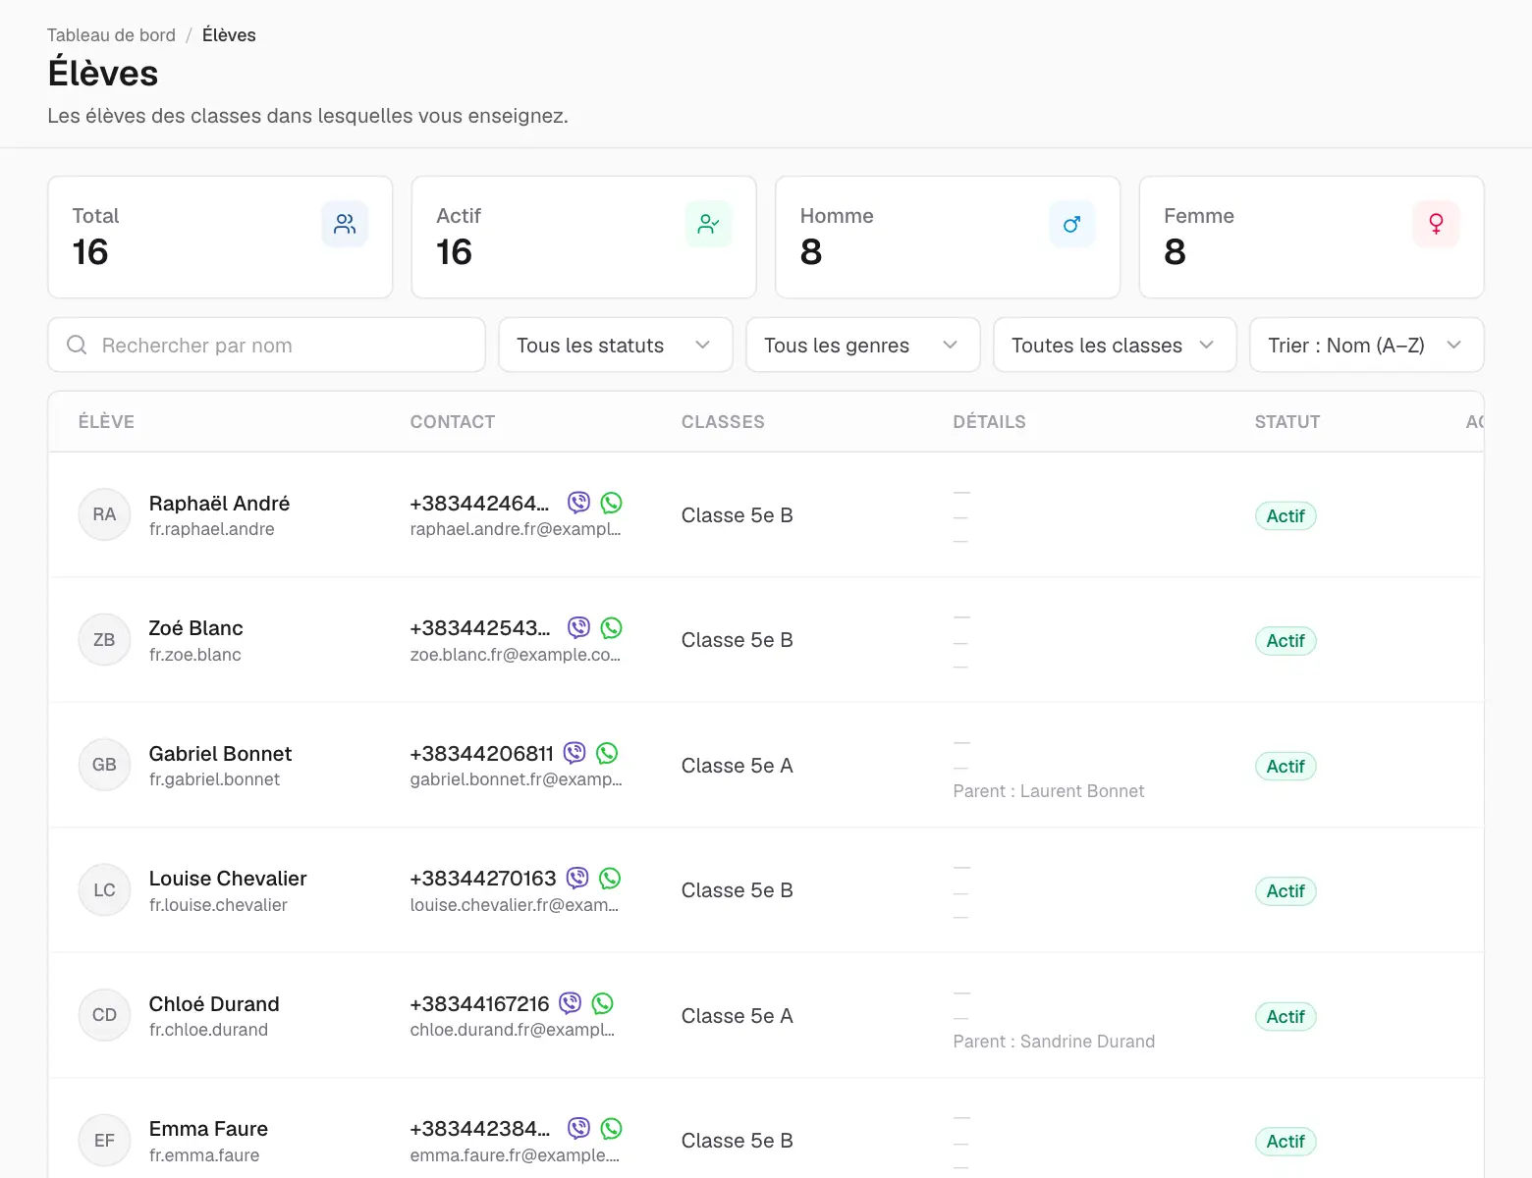
Task: Click phone number +38344206811
Action: pyautogui.click(x=482, y=754)
